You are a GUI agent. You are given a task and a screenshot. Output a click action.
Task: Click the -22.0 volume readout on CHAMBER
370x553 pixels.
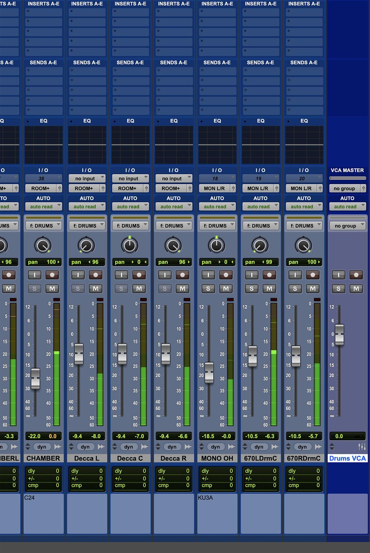tap(34, 436)
